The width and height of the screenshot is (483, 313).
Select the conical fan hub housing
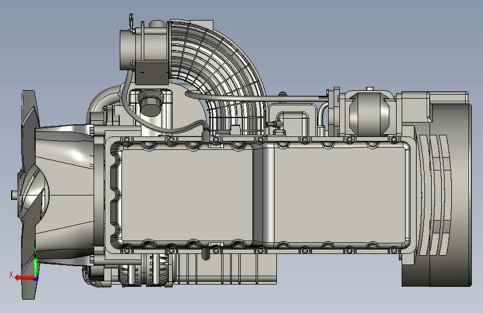pos(65,194)
